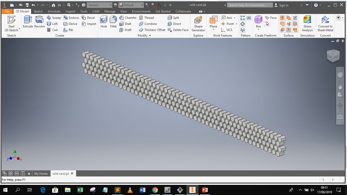Click the Save icon in quick access toolbar
This screenshot has height=195, width=347.
pyautogui.click(x=27, y=5)
